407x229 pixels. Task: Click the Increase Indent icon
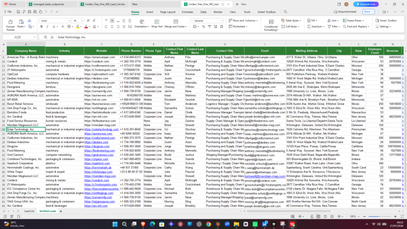coord(130,21)
